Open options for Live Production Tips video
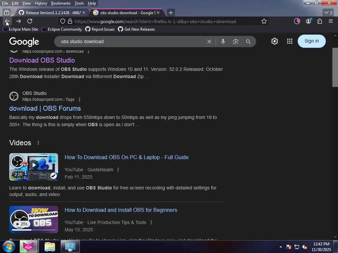 click(x=151, y=222)
